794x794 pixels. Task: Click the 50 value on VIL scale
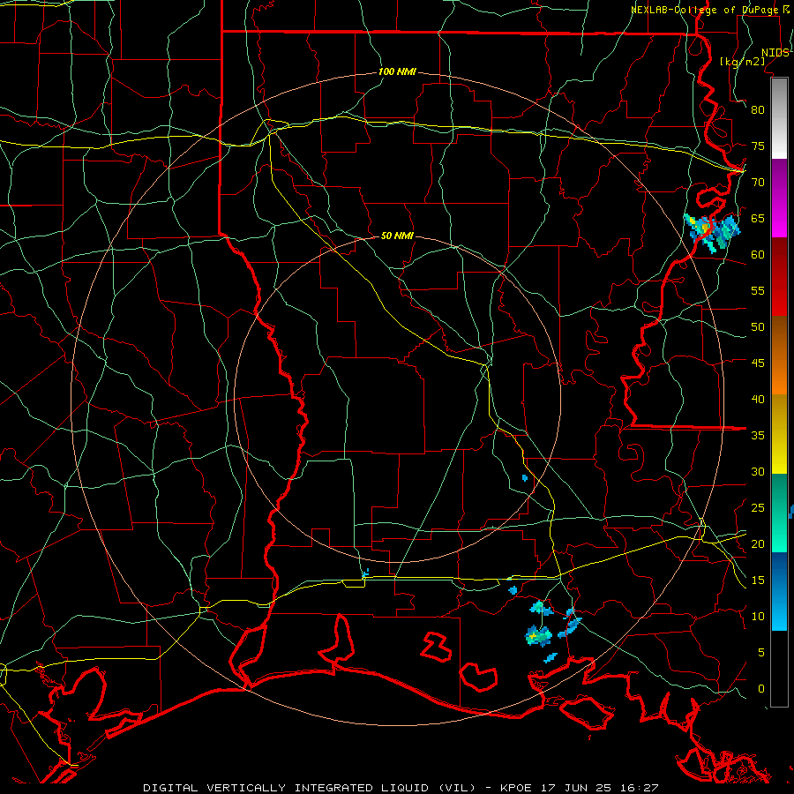click(758, 327)
